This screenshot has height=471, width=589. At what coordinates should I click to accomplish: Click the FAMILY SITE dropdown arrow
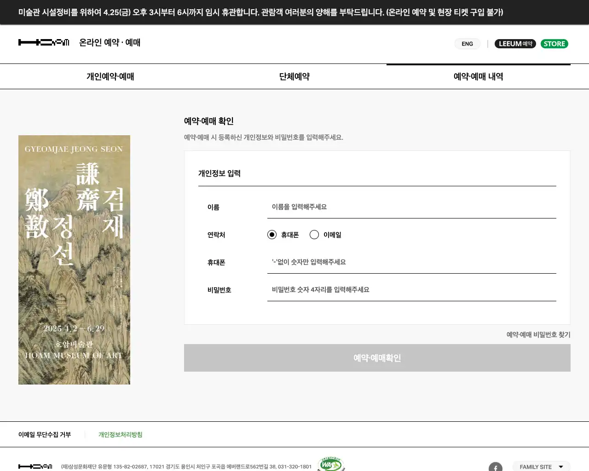561,467
